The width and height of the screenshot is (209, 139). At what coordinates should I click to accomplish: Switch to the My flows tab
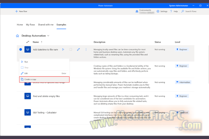30,25
